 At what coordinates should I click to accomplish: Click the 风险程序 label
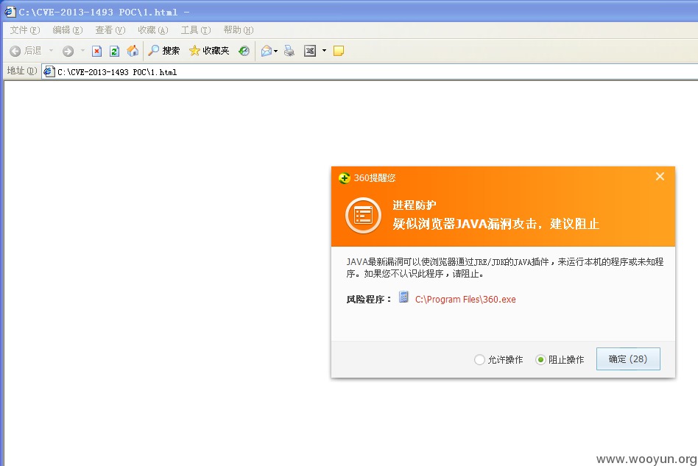click(x=368, y=300)
